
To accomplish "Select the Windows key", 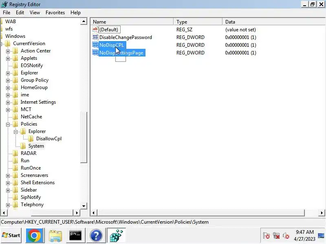I will [15, 36].
